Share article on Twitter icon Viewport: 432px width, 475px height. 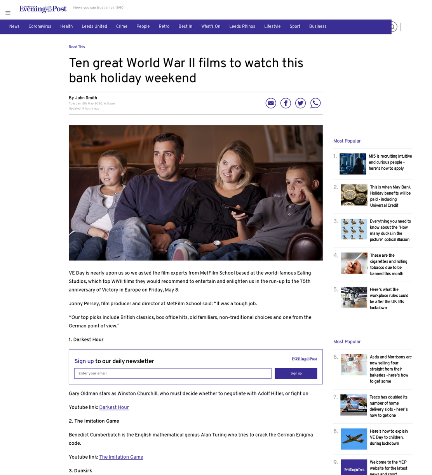(300, 103)
